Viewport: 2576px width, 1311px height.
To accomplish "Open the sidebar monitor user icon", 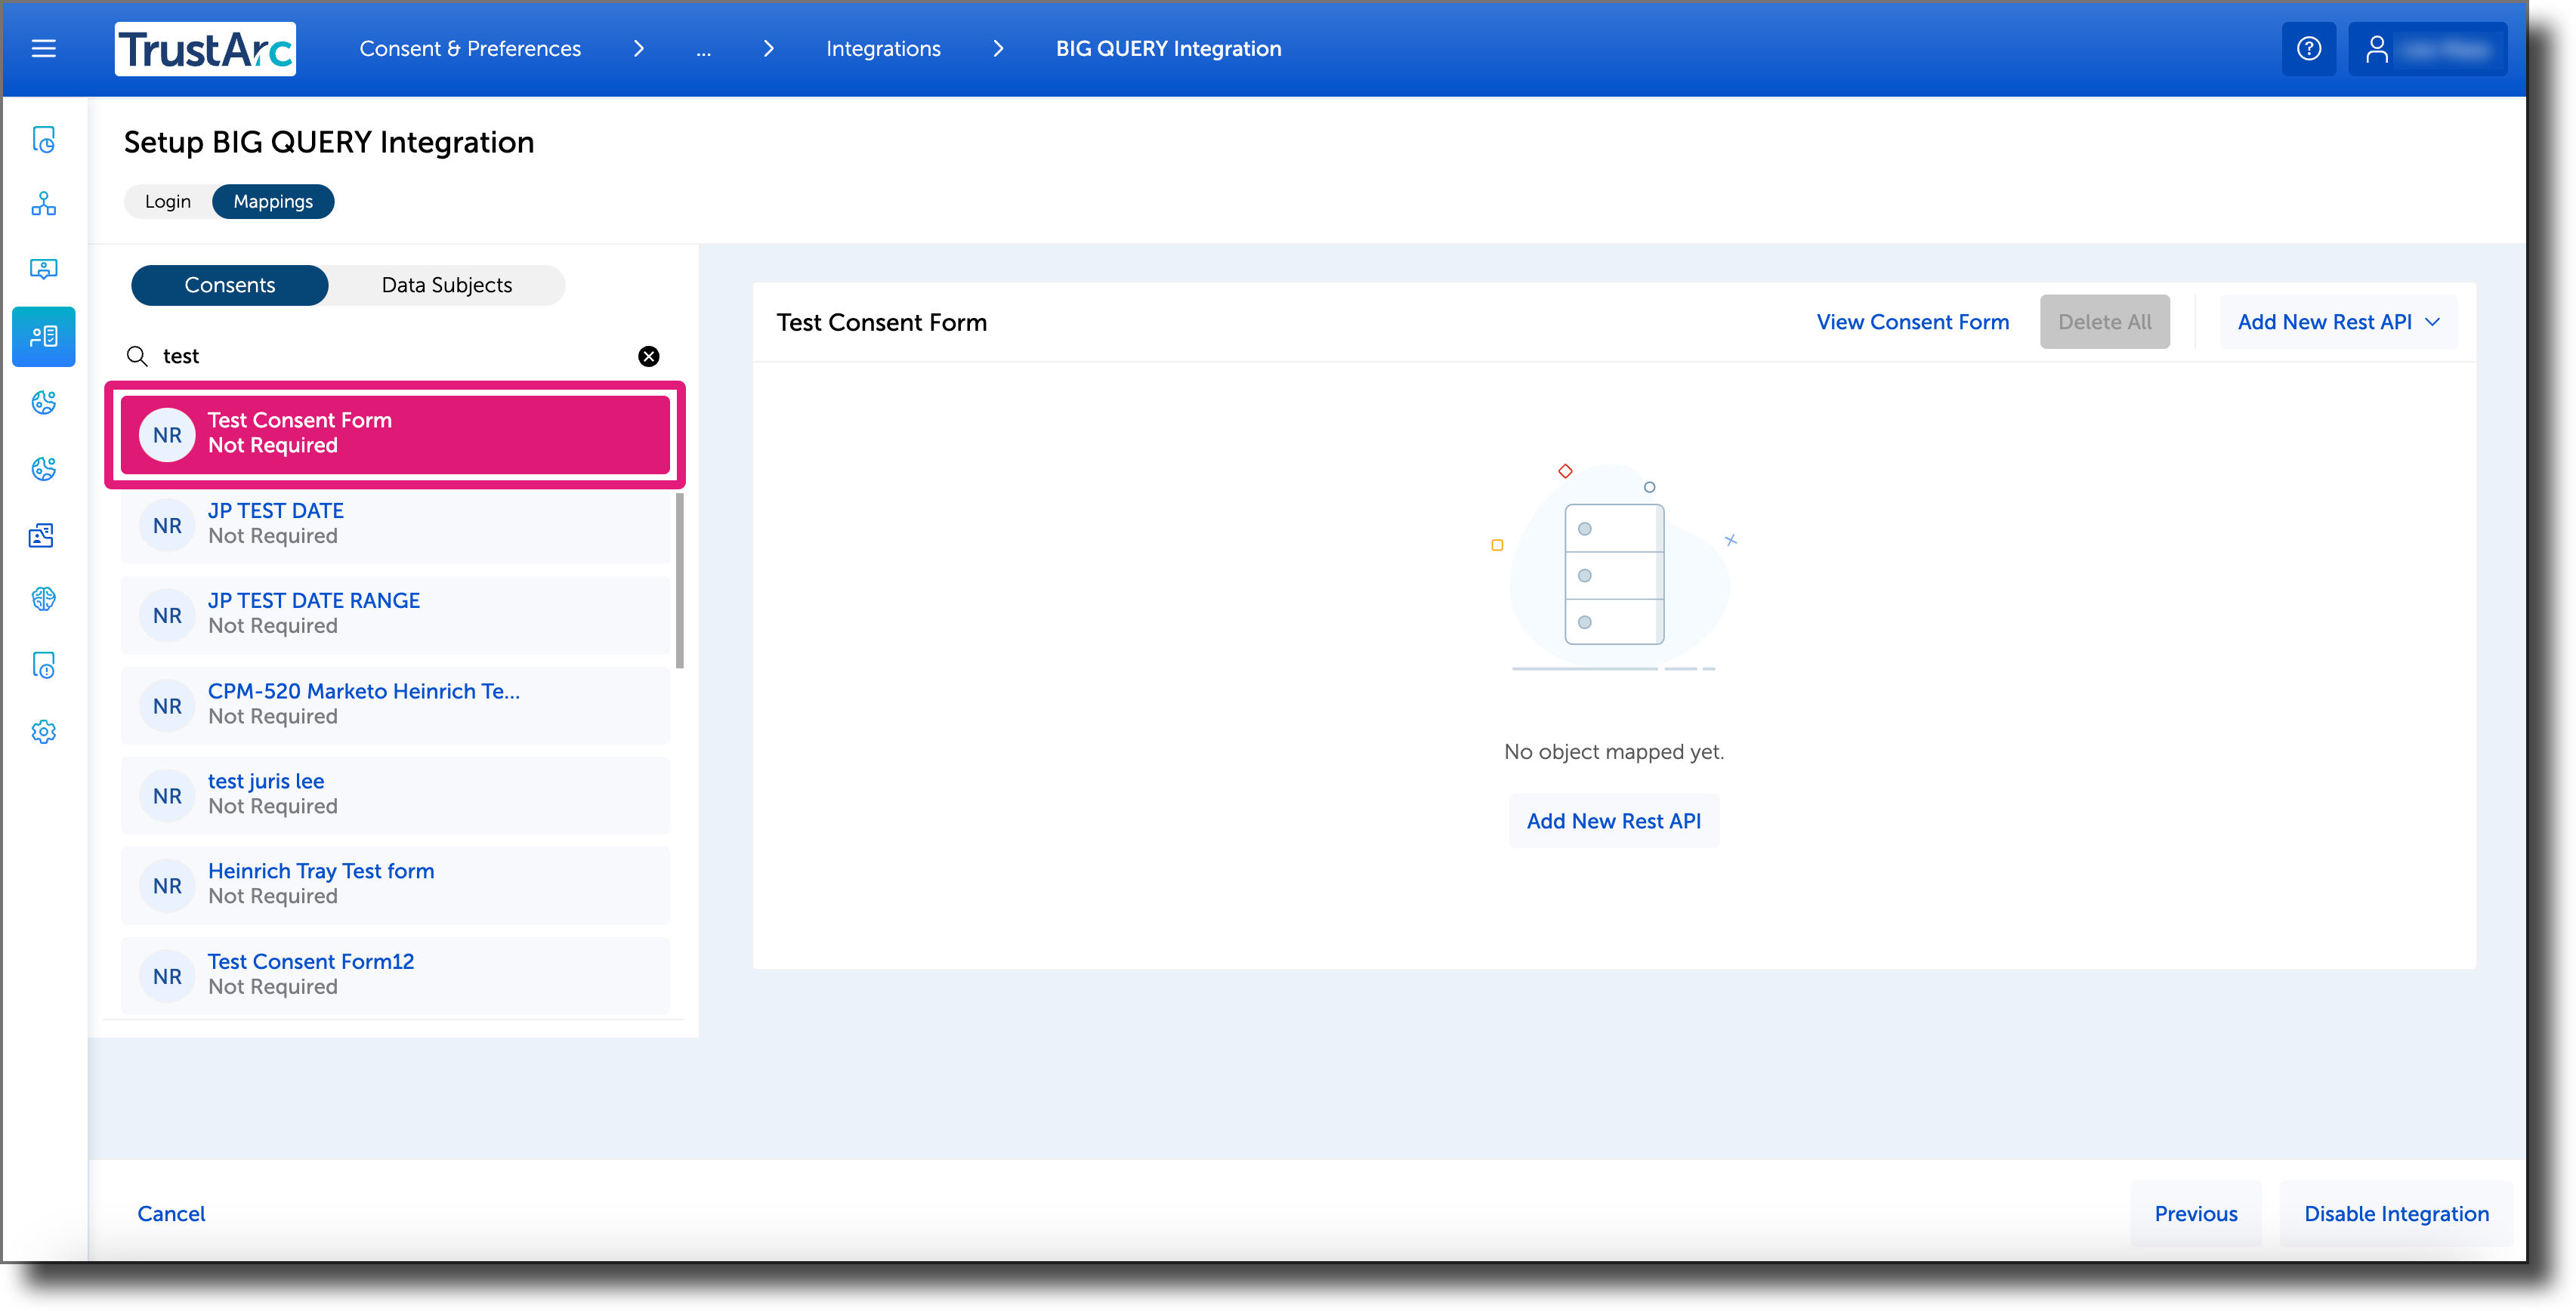I will click(x=43, y=269).
